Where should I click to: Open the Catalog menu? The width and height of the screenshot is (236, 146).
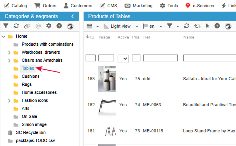tap(16, 6)
